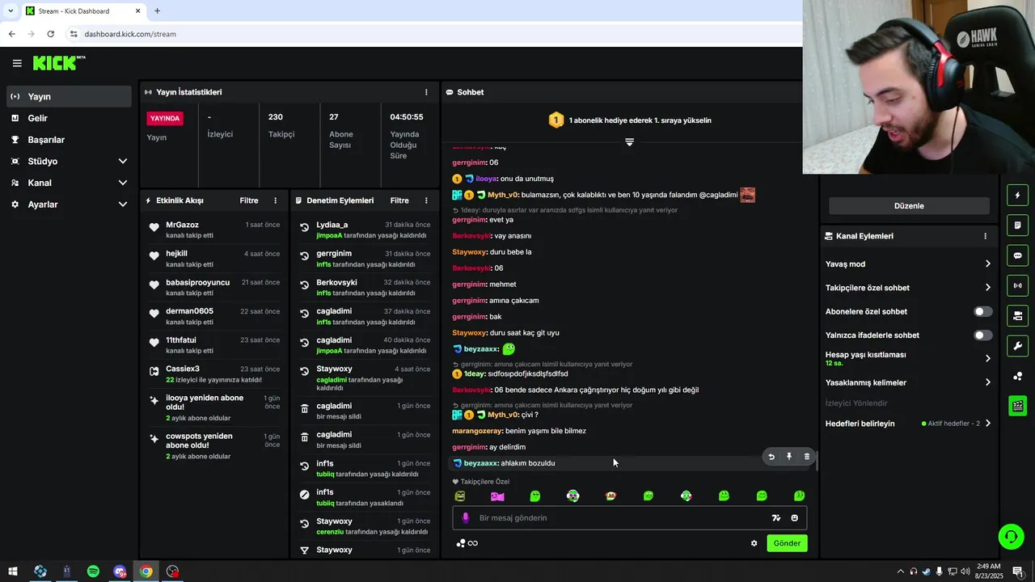
Task: Click the Kick logo in the header
Action: point(58,63)
